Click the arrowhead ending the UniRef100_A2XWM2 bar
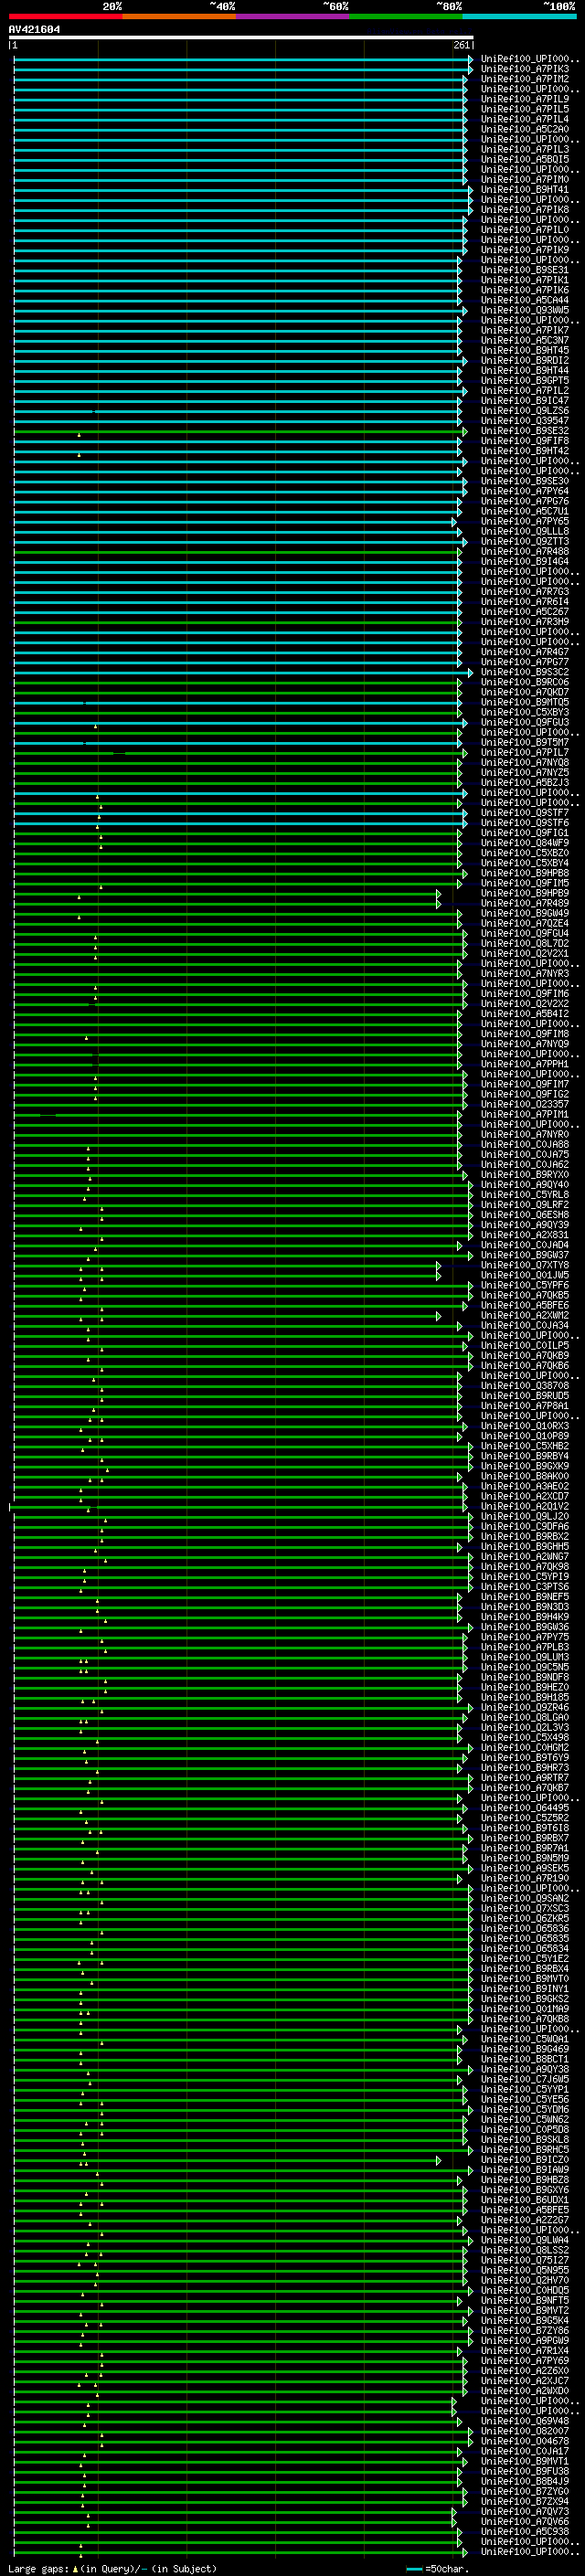585x2576 pixels. point(439,1315)
